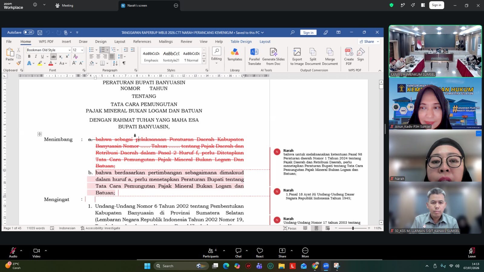
Task: Expand the Styles gallery more arrow
Action: (204, 61)
